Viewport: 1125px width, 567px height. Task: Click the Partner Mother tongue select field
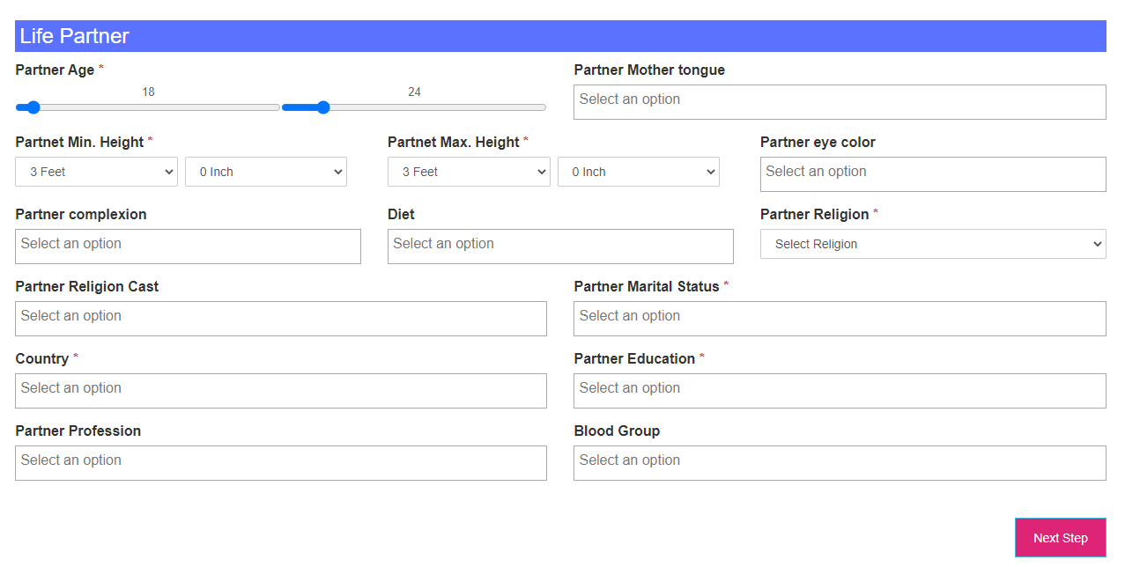pyautogui.click(x=839, y=102)
